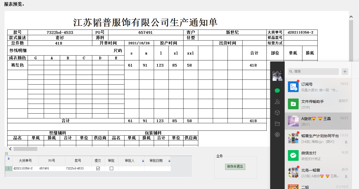Click the up arrow of report scrollbar
This screenshot has height=189, width=359.
351,17
